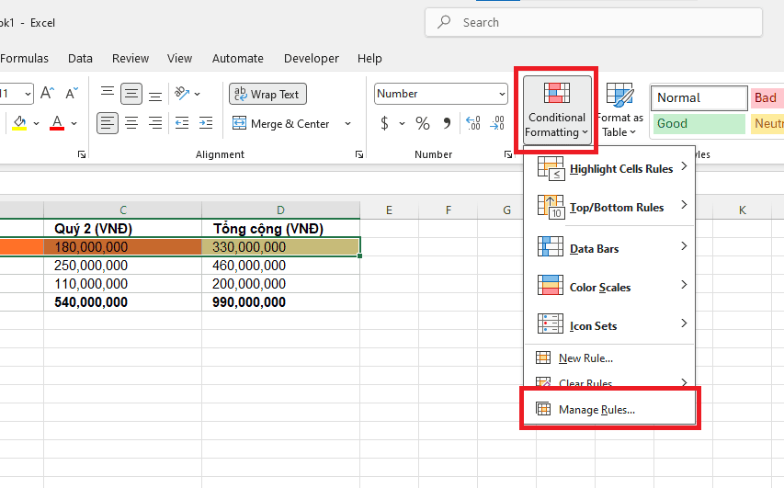Viewport: 784px width, 488px height.
Task: Open Data Bars submenu
Action: (609, 248)
